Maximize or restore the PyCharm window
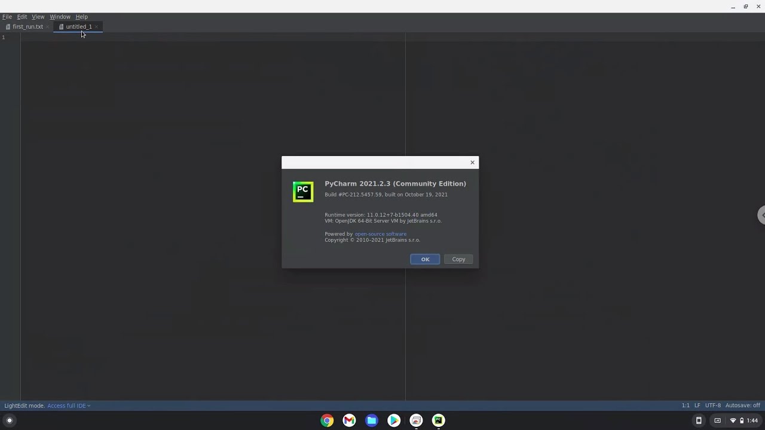 (746, 7)
